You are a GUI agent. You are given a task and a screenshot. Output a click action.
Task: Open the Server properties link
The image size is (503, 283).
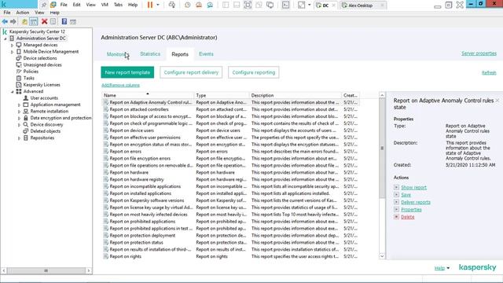[479, 53]
